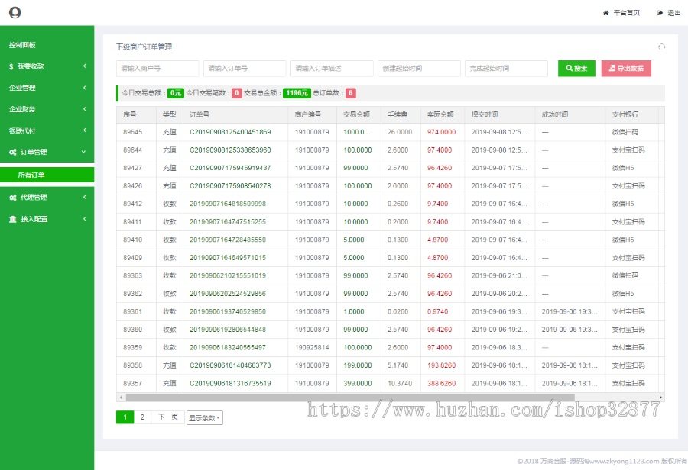Expand 我要收款 sidebar menu chevron
This screenshot has height=470, width=688.
85,66
